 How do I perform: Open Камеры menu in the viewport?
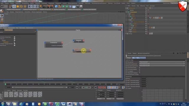point(12,12)
